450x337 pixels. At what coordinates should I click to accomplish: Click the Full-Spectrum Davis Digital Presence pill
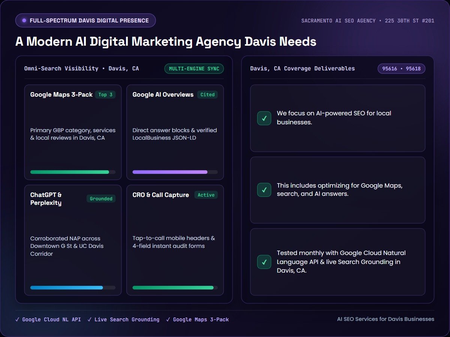tap(85, 21)
